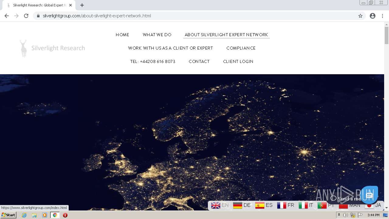Open the CONTACT page

point(199,61)
